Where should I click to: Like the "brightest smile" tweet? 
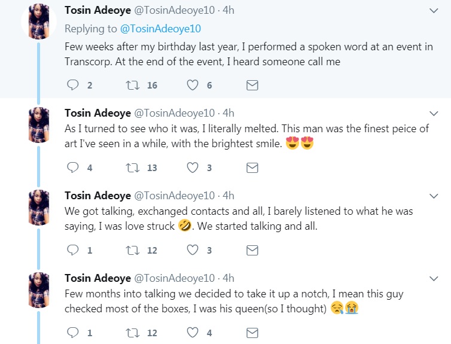point(193,168)
